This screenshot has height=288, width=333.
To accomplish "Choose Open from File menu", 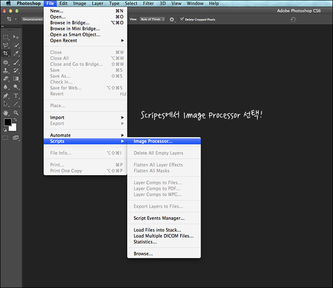I will pos(85,17).
